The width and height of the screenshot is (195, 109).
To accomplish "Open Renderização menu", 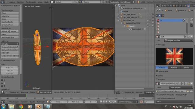I will tap(31, 2).
